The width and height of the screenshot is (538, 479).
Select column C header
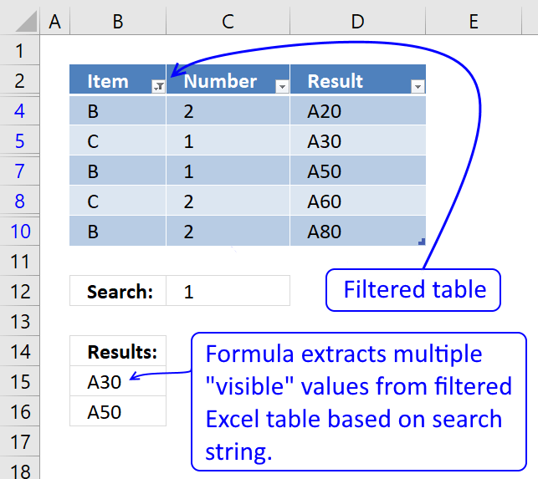228,22
